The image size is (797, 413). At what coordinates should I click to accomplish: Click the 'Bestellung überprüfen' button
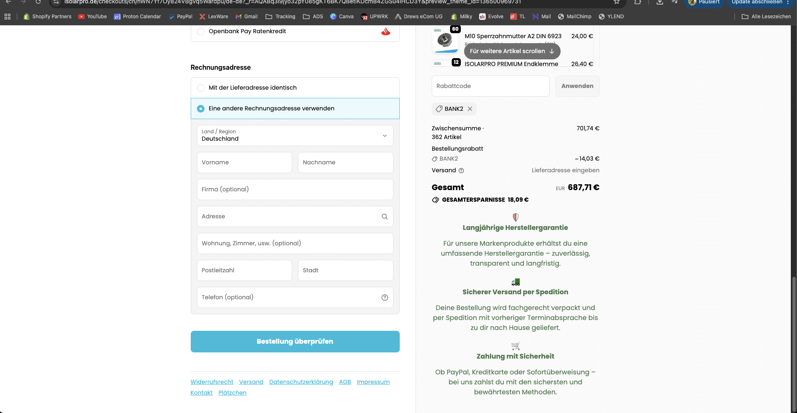coord(295,341)
